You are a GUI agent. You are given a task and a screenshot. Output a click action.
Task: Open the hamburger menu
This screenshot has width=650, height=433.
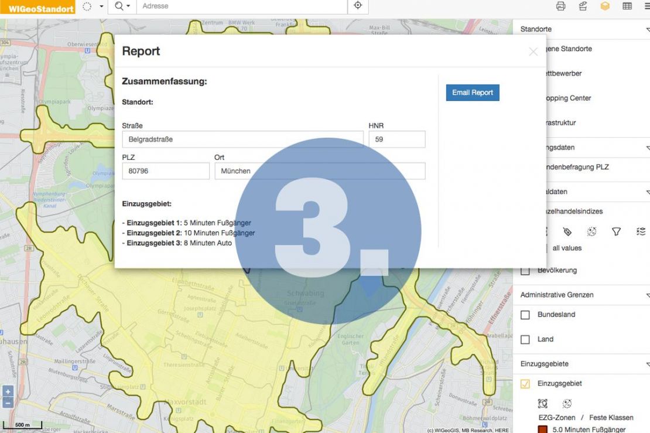click(646, 6)
